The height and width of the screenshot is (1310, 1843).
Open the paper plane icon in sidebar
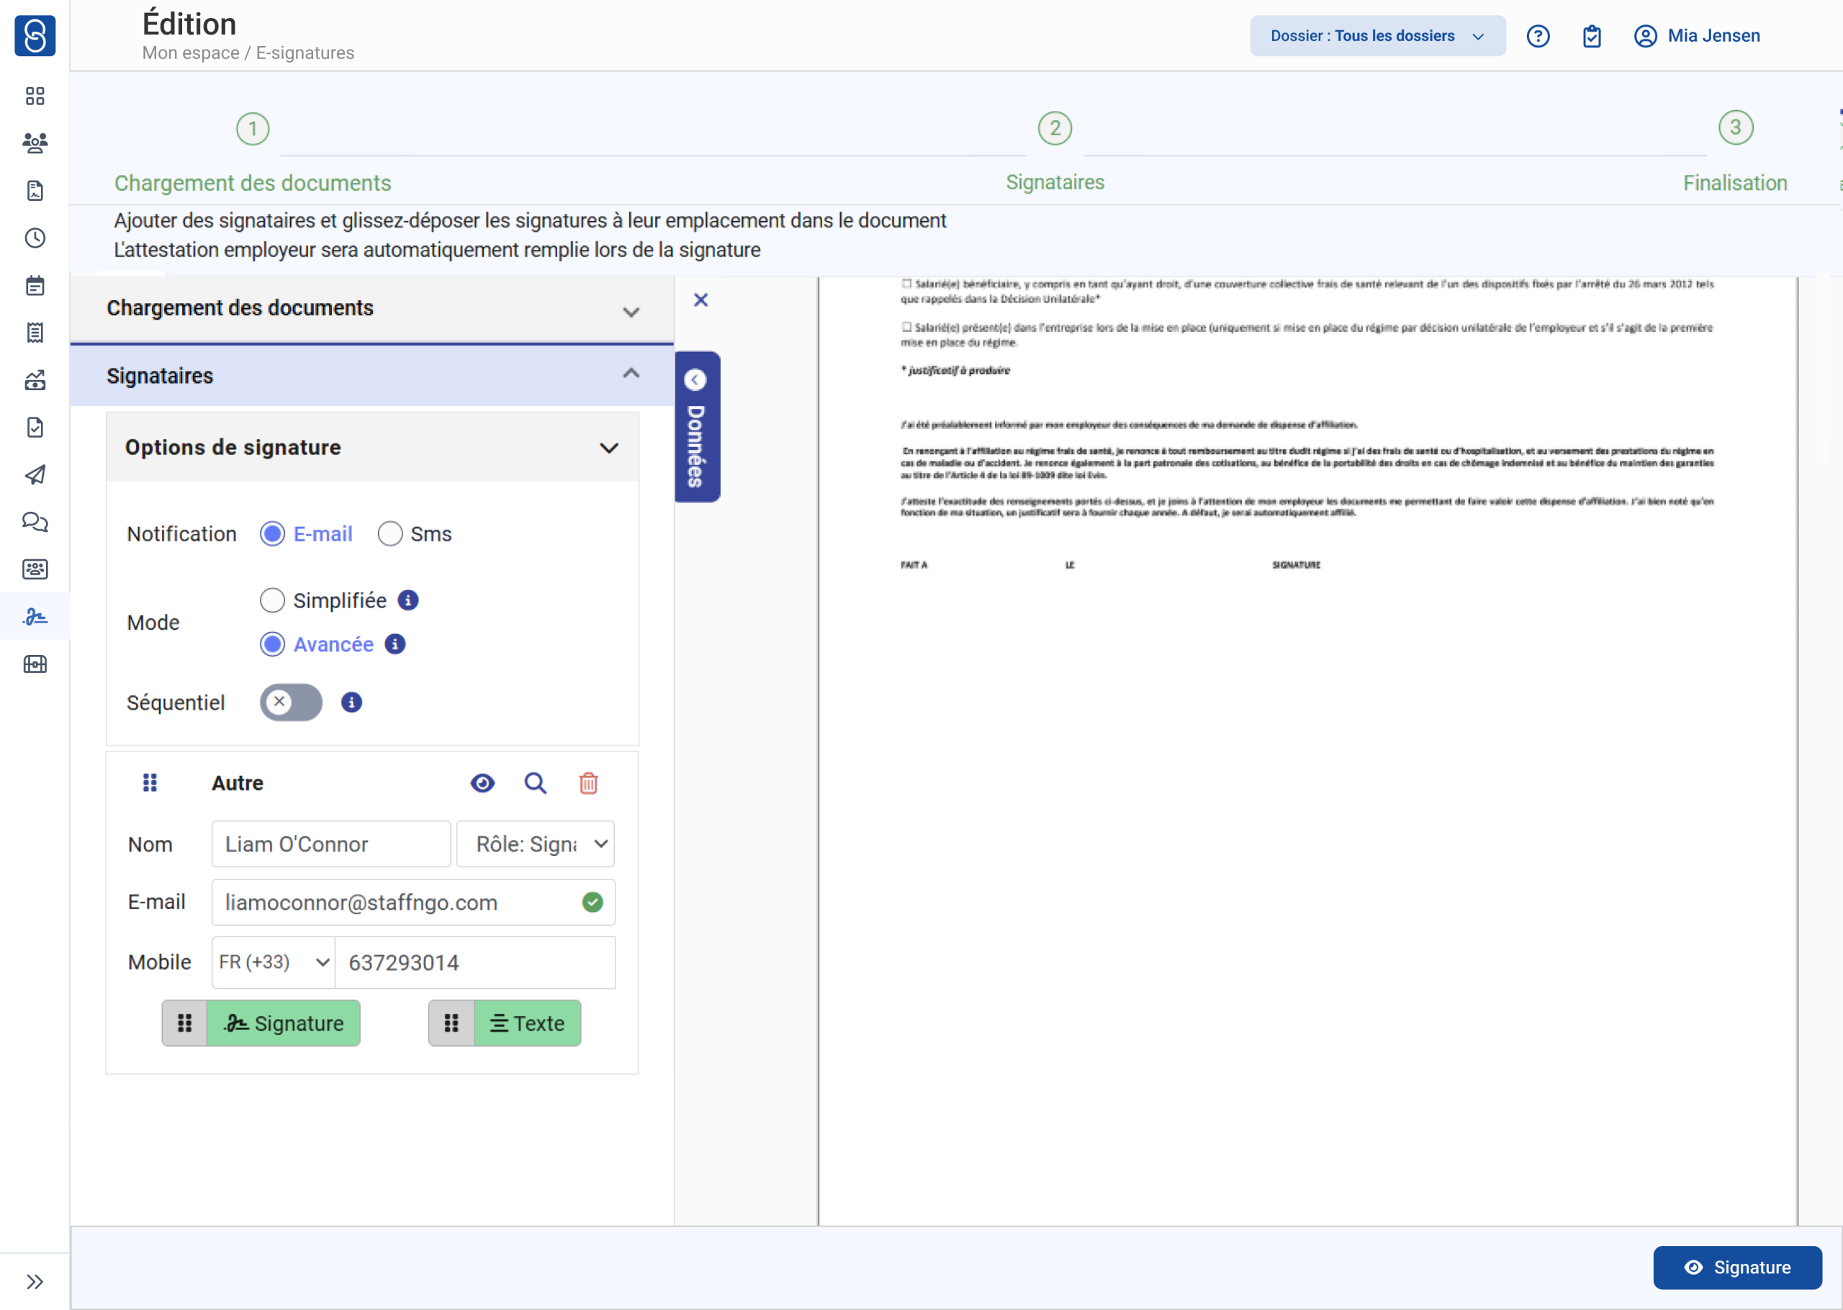(x=35, y=474)
